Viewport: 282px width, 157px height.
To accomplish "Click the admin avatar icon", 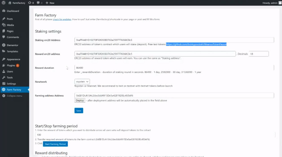I will pyautogui.click(x=280, y=3).
